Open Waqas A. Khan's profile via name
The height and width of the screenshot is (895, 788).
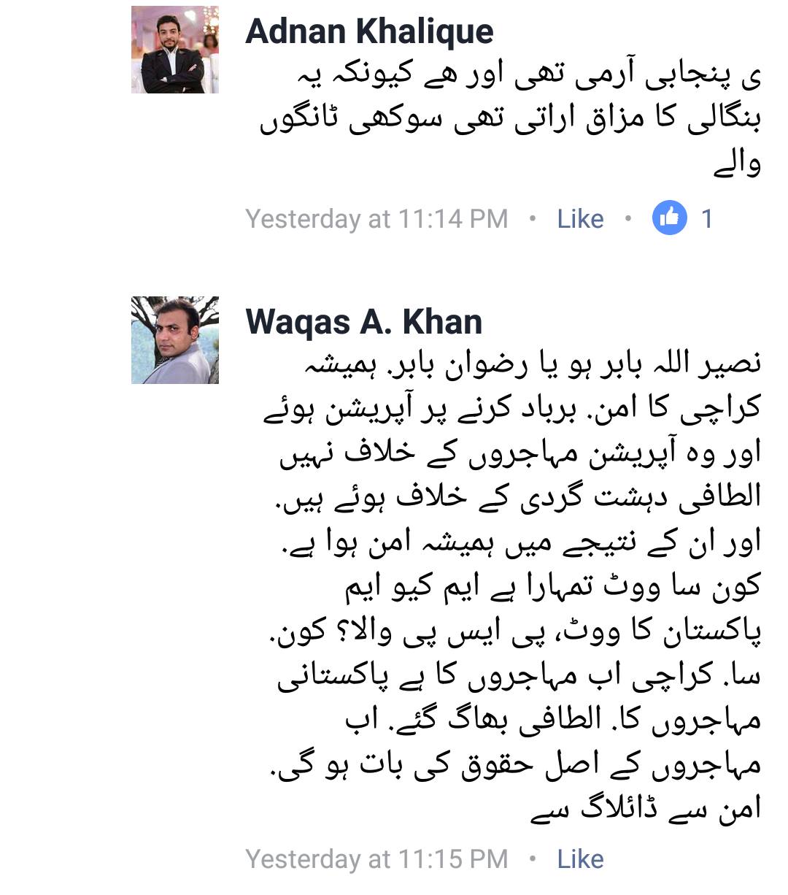click(x=364, y=321)
